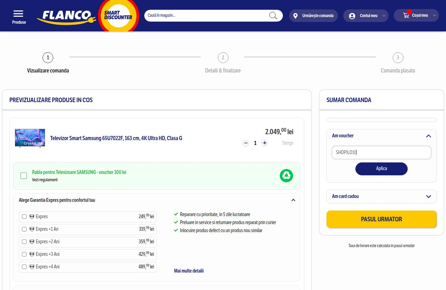This screenshot has width=446, height=290.
Task: Open the Vezi regulament link
Action: [45, 180]
